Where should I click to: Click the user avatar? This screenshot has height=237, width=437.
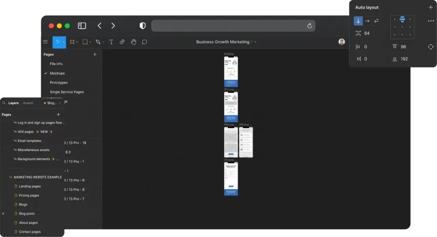(342, 42)
